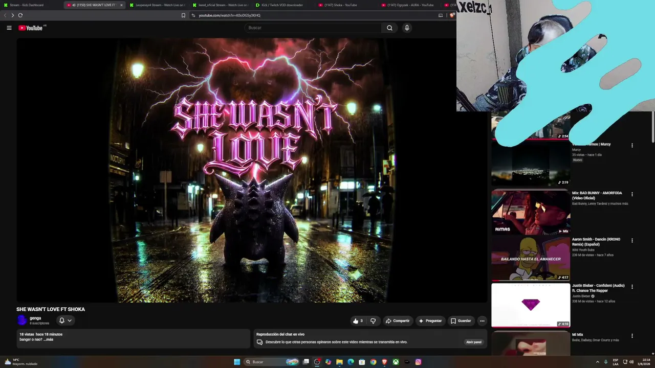655x368 pixels.
Task: Open options for Justin Bieber Confident video
Action: point(632,287)
